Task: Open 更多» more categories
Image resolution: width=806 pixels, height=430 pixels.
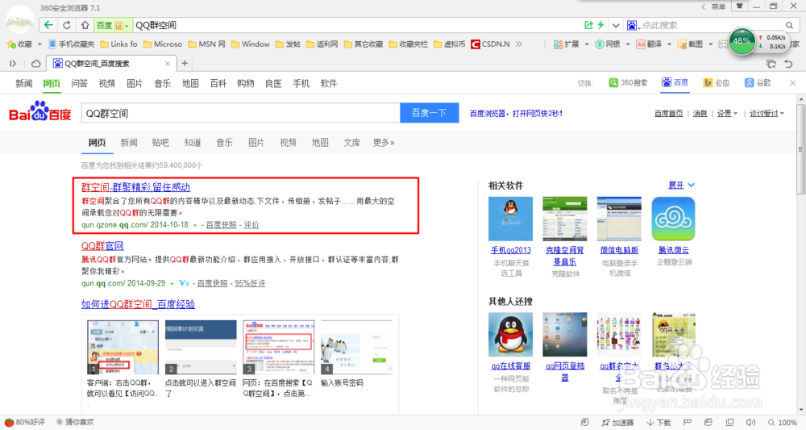Action: 384,143
